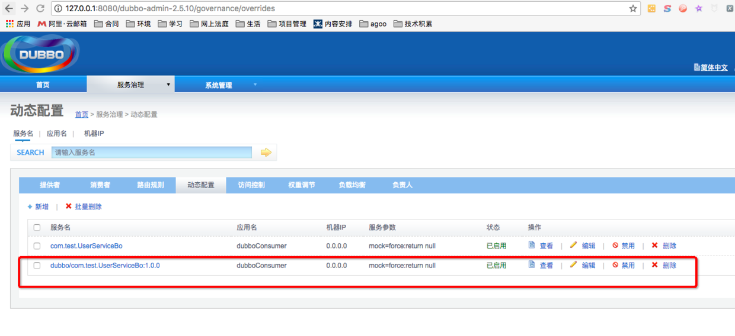Focus the service name search field
The width and height of the screenshot is (735, 336).
[152, 152]
